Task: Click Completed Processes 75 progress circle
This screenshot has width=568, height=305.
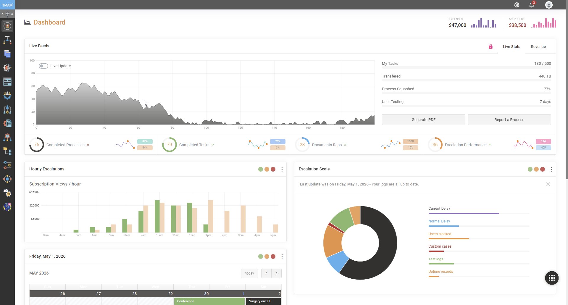Action: pyautogui.click(x=37, y=145)
